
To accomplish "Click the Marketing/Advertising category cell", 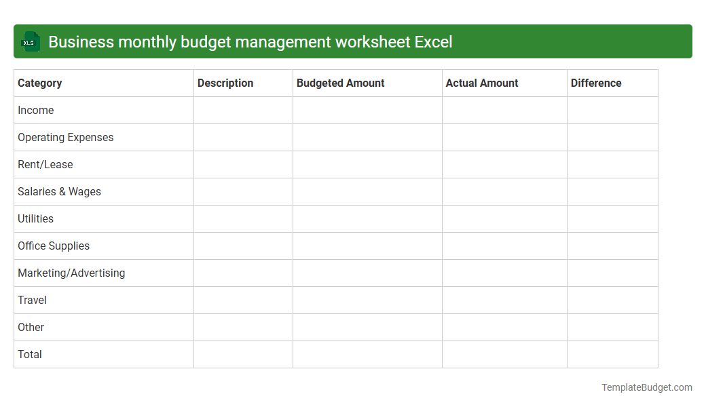I will tap(71, 273).
